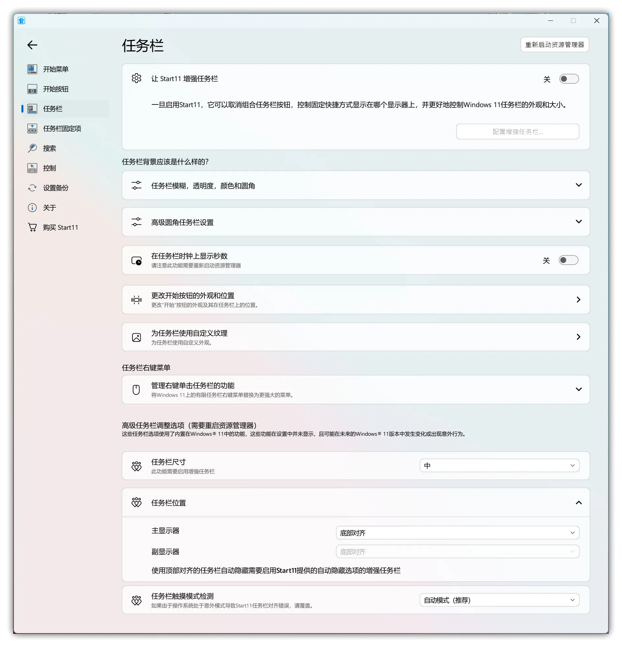Screen dimensions: 622x647
Task: Click the 关于 info icon
Action: click(x=32, y=208)
